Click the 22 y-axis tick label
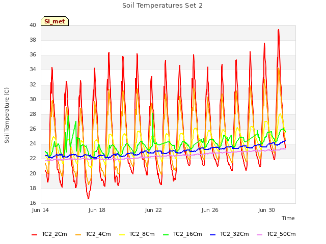Screen dimensions: 326x244 coord(33,158)
